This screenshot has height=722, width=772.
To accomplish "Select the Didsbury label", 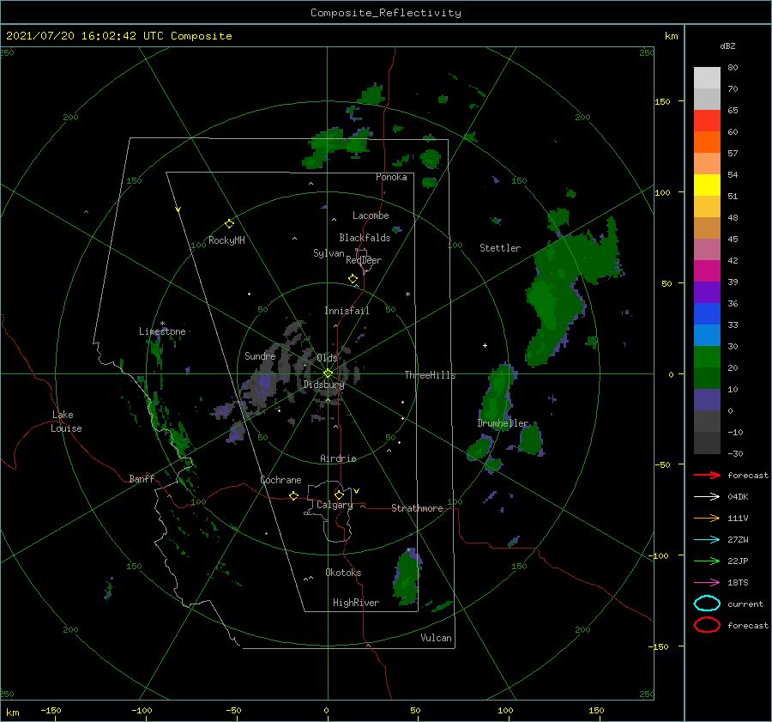I will click(x=323, y=385).
